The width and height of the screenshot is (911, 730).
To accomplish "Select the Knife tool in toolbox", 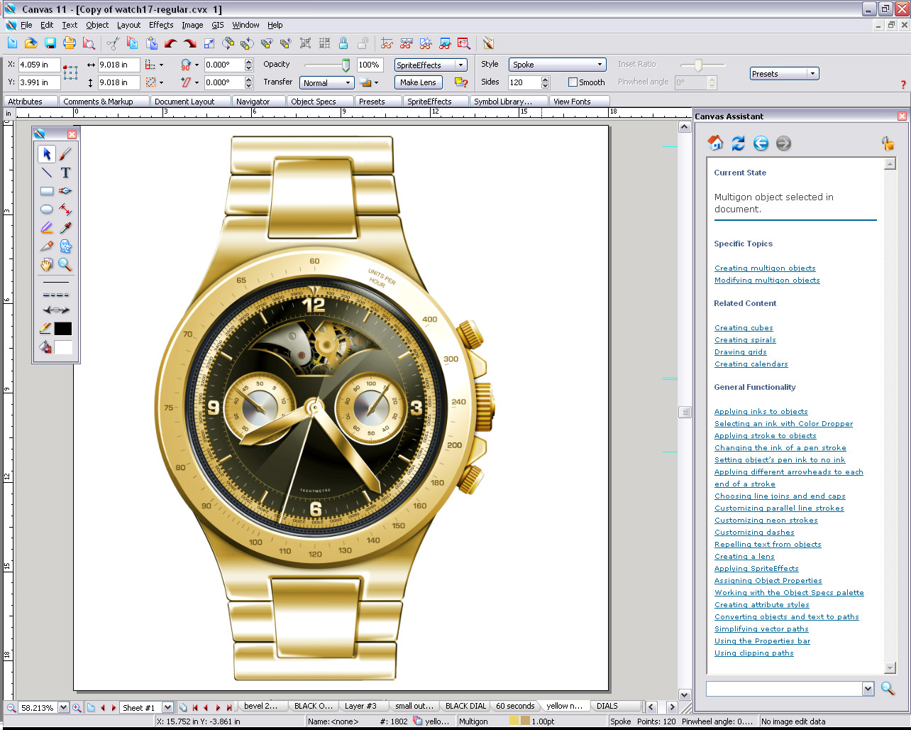I will pyautogui.click(x=47, y=246).
